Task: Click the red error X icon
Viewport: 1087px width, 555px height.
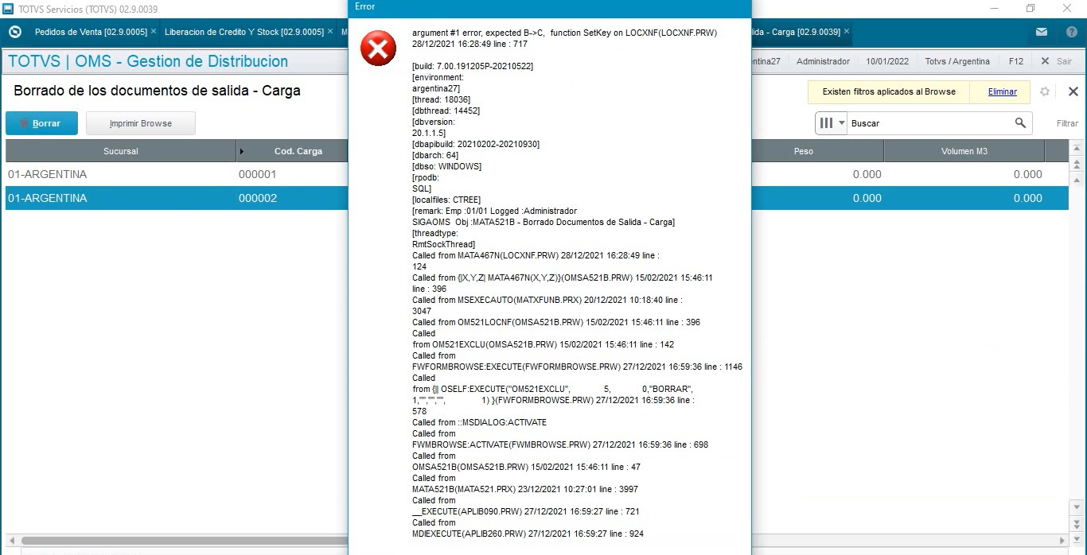Action: tap(378, 49)
